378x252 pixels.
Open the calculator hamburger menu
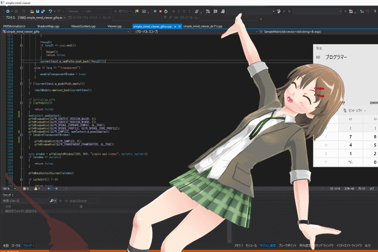[318, 57]
